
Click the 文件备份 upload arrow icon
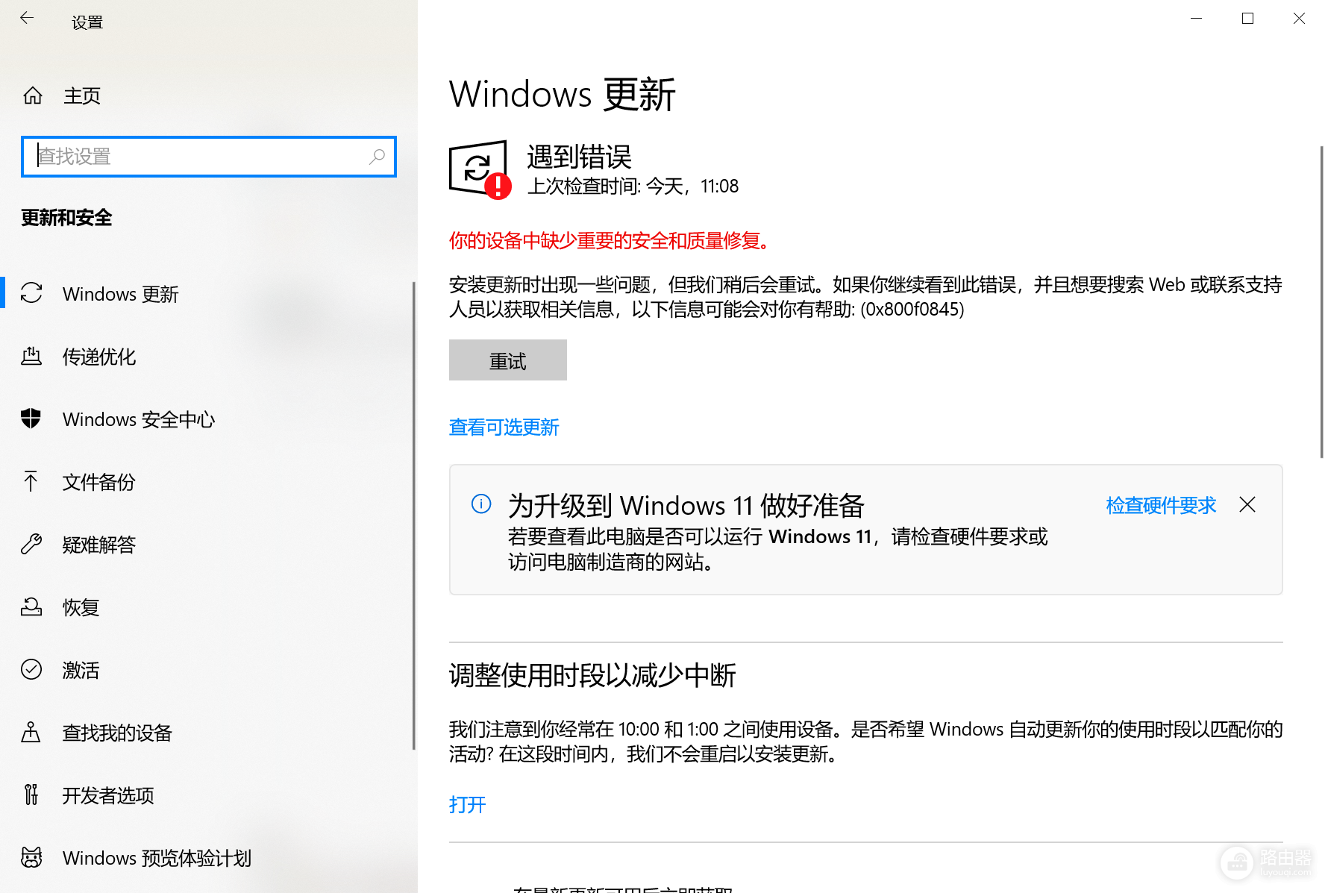click(31, 481)
